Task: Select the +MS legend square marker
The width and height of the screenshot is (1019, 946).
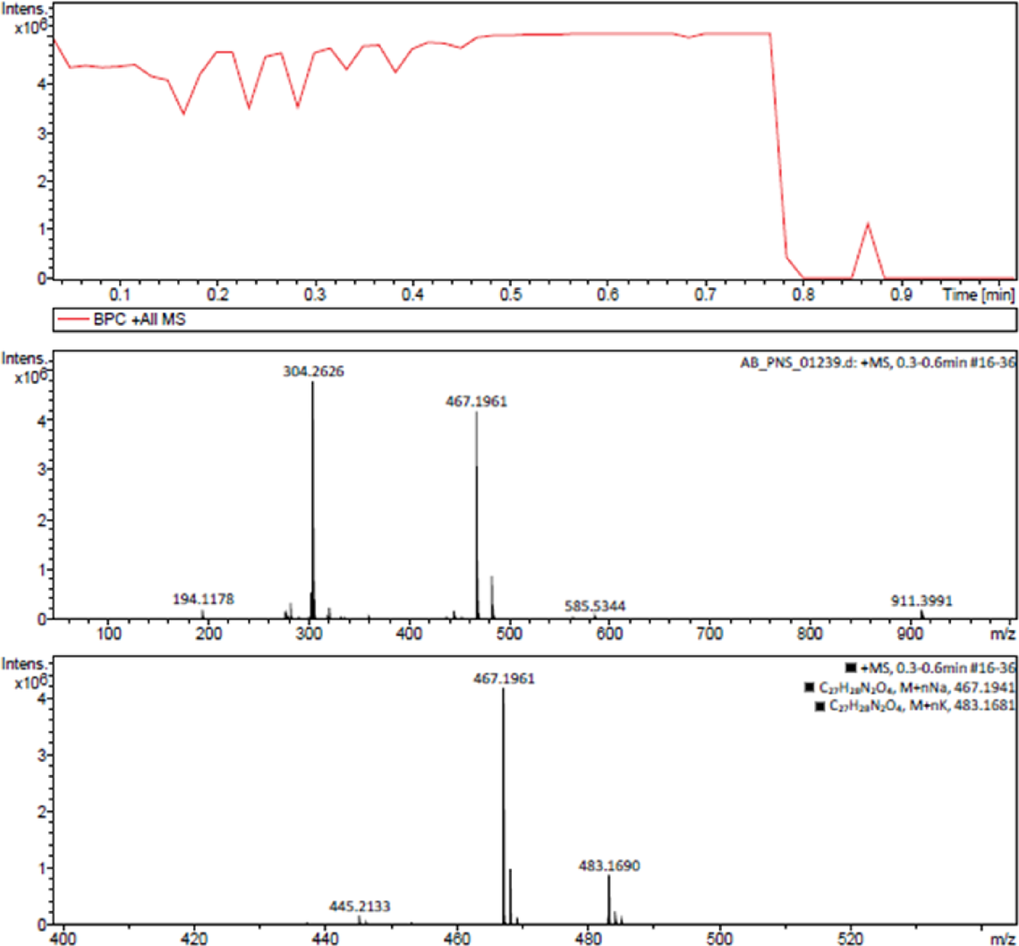Action: point(850,668)
